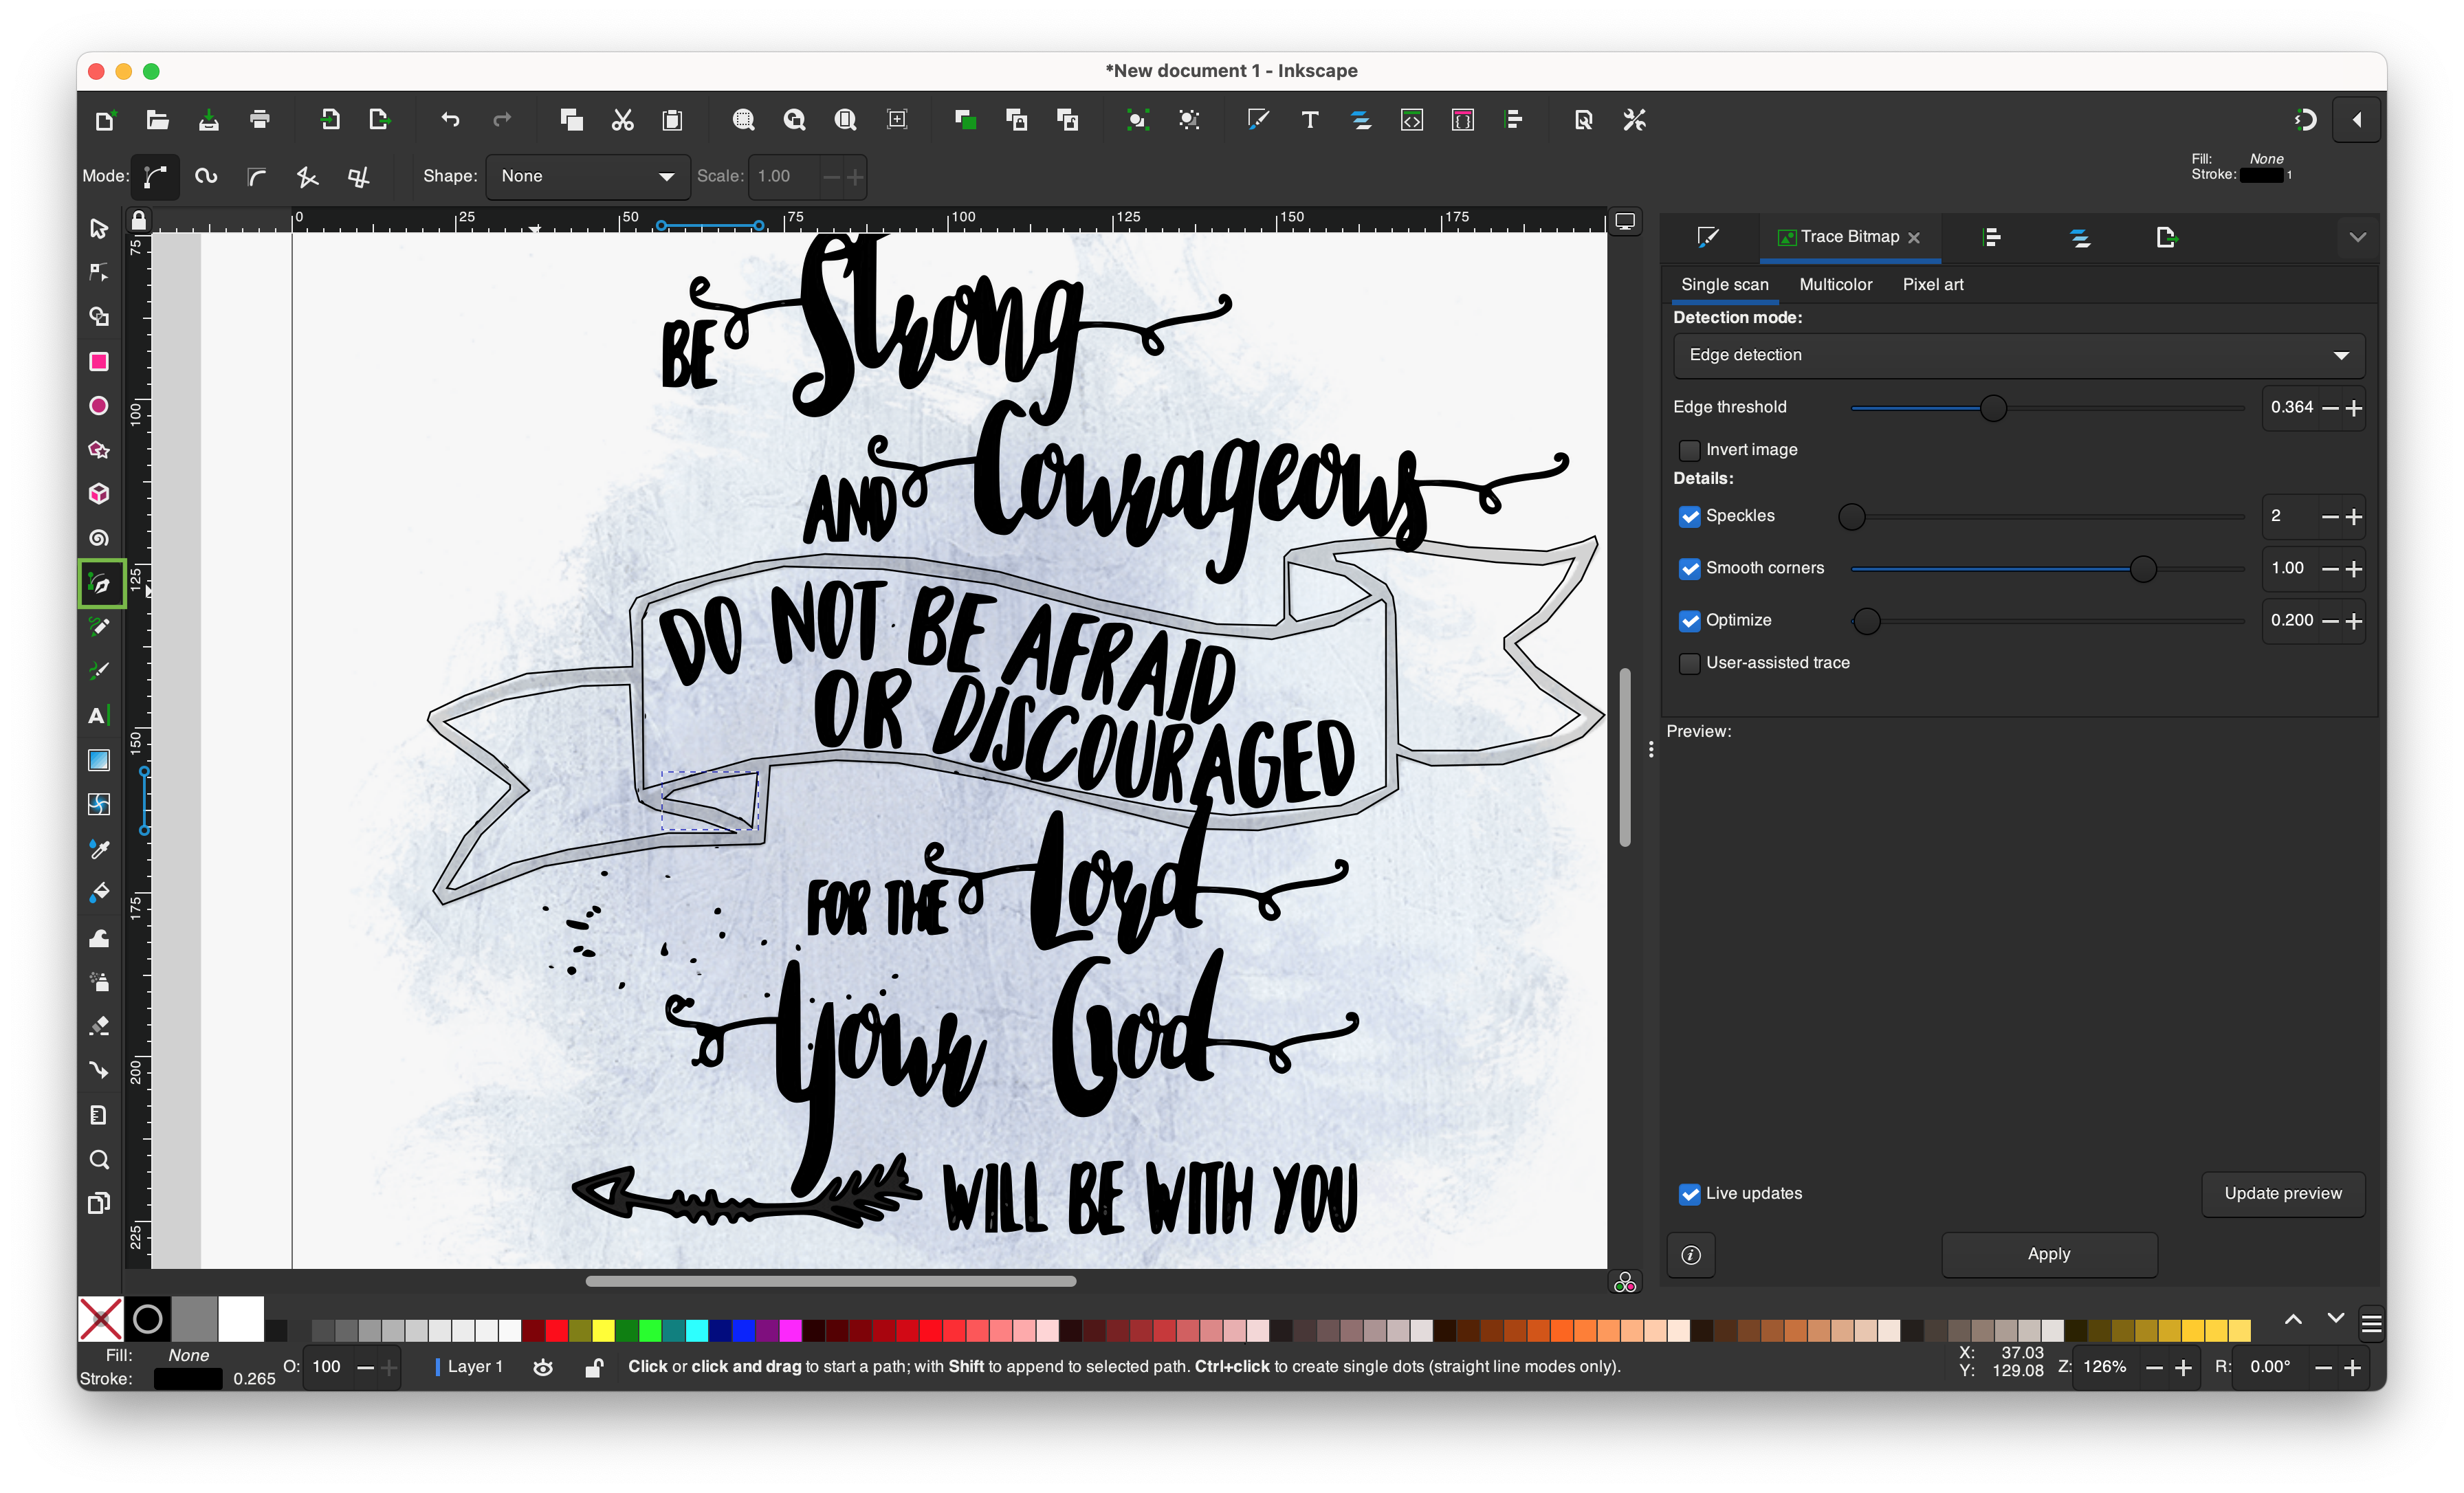Select the Ellipse circle tool

point(98,405)
